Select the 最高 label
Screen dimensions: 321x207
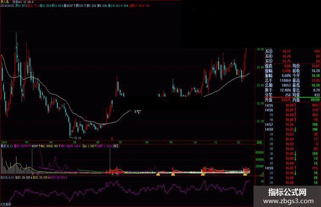coord(296,80)
